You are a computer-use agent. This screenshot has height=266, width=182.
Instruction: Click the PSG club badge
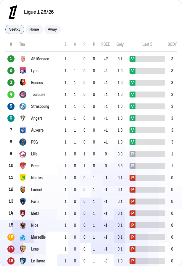pyautogui.click(x=23, y=142)
